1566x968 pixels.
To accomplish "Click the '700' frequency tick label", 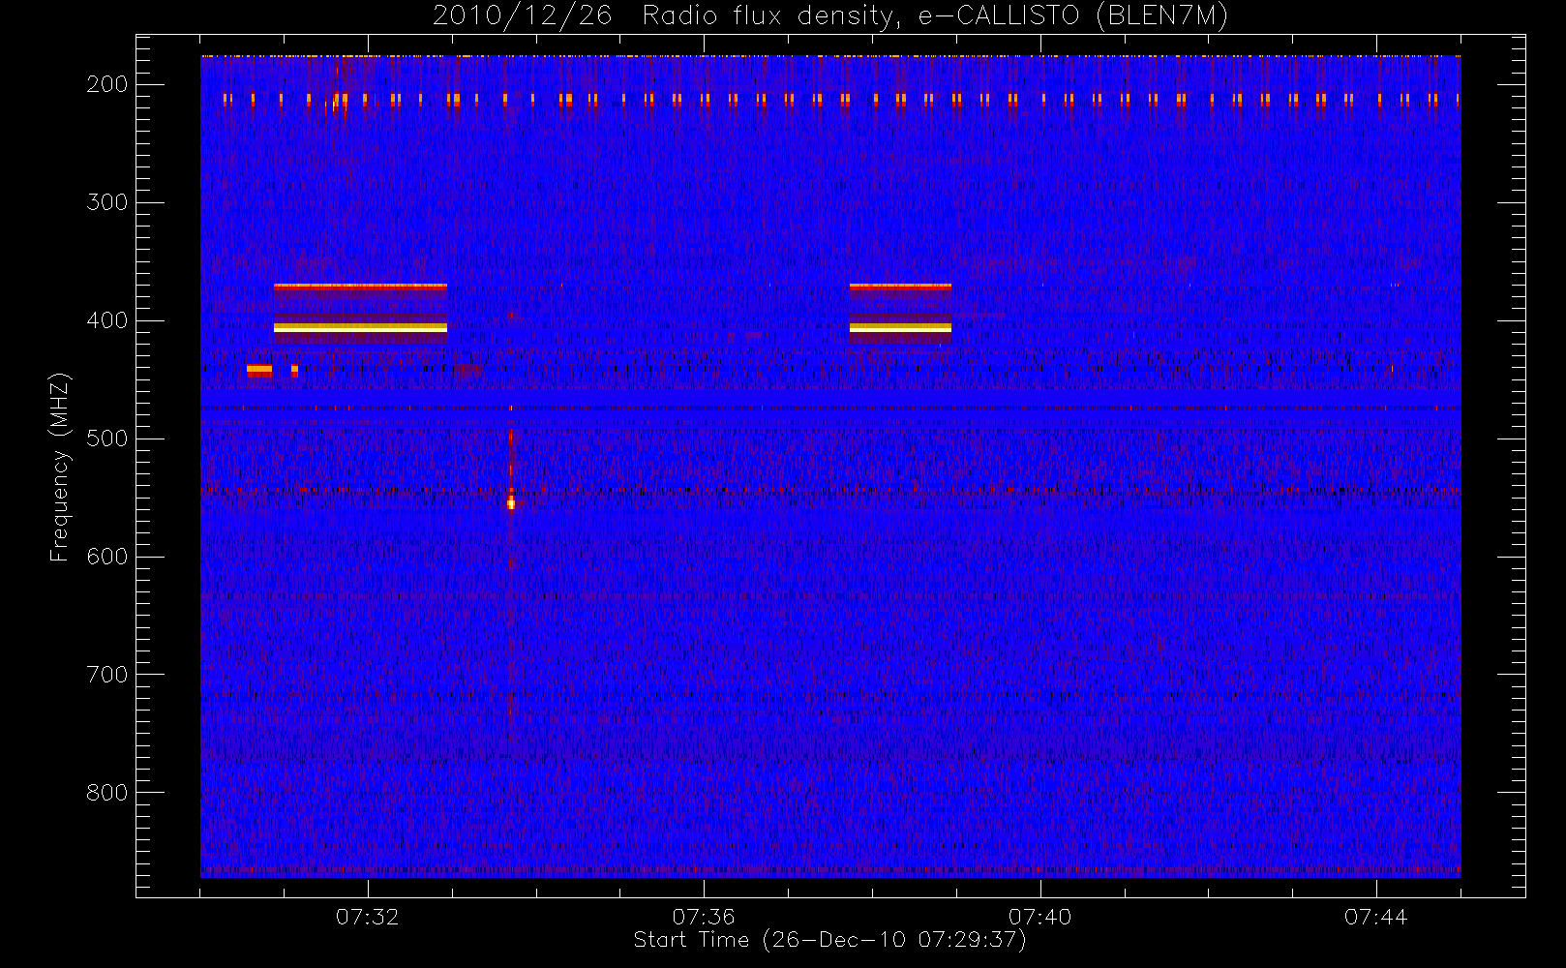I will click(106, 675).
